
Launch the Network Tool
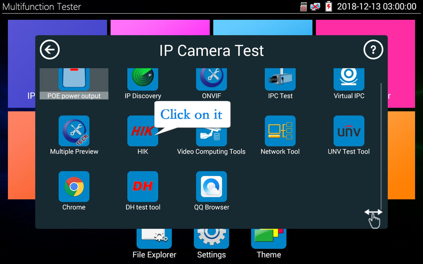(x=280, y=131)
